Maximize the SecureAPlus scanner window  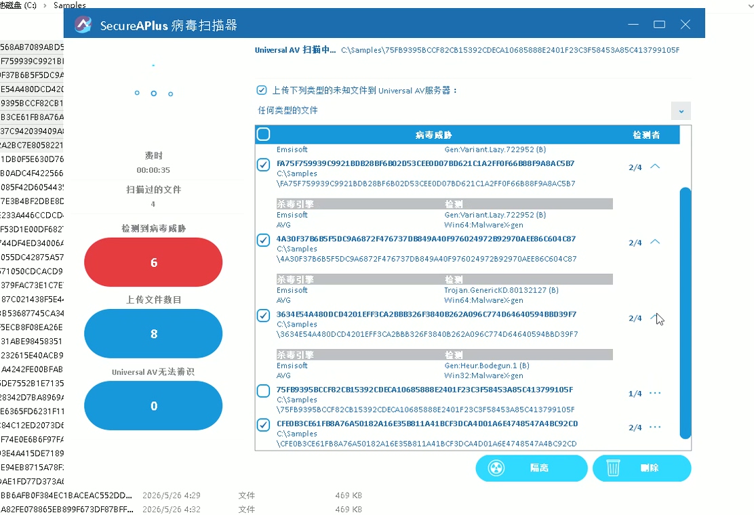(659, 24)
